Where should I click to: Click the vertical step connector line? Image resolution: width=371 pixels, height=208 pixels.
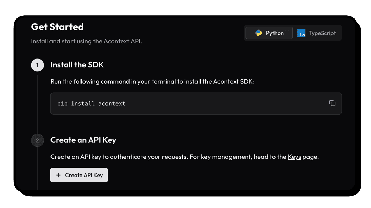pyautogui.click(x=37, y=103)
